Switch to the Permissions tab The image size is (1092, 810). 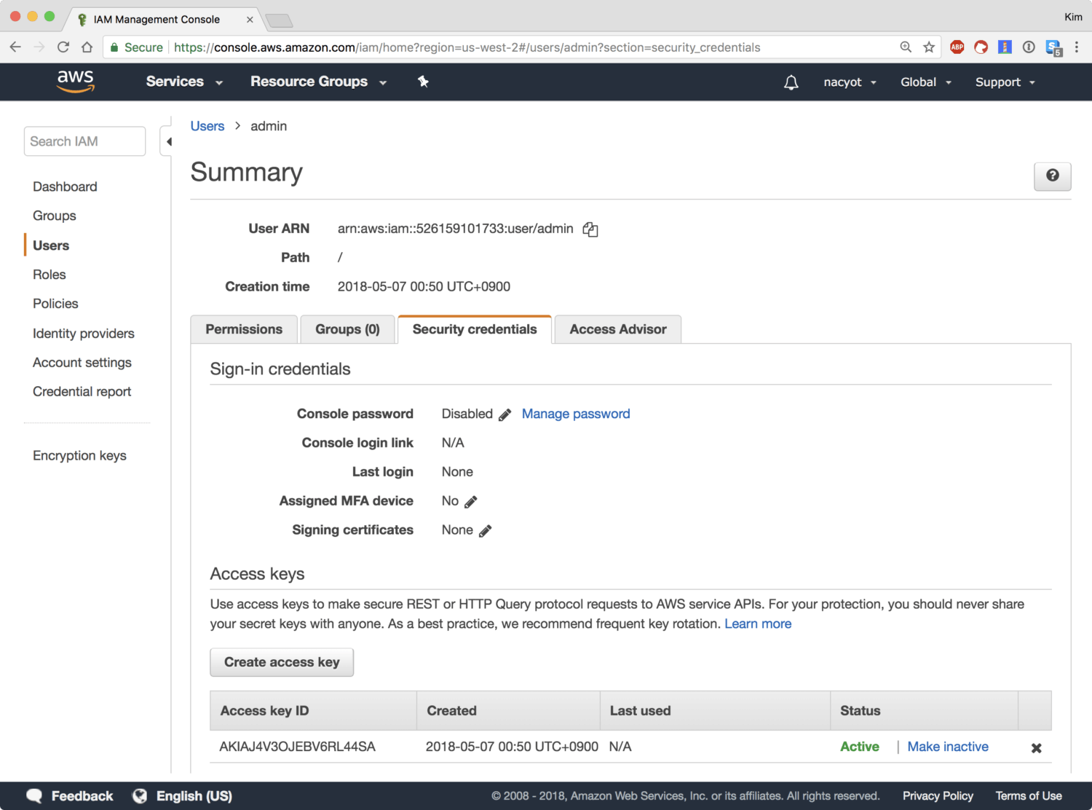coord(244,329)
